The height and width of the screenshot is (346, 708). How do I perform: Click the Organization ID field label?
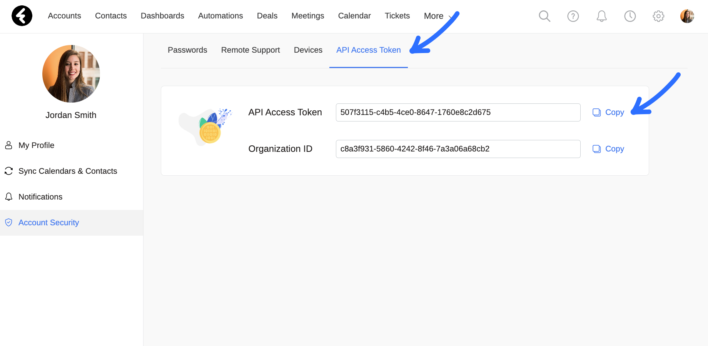(x=281, y=149)
